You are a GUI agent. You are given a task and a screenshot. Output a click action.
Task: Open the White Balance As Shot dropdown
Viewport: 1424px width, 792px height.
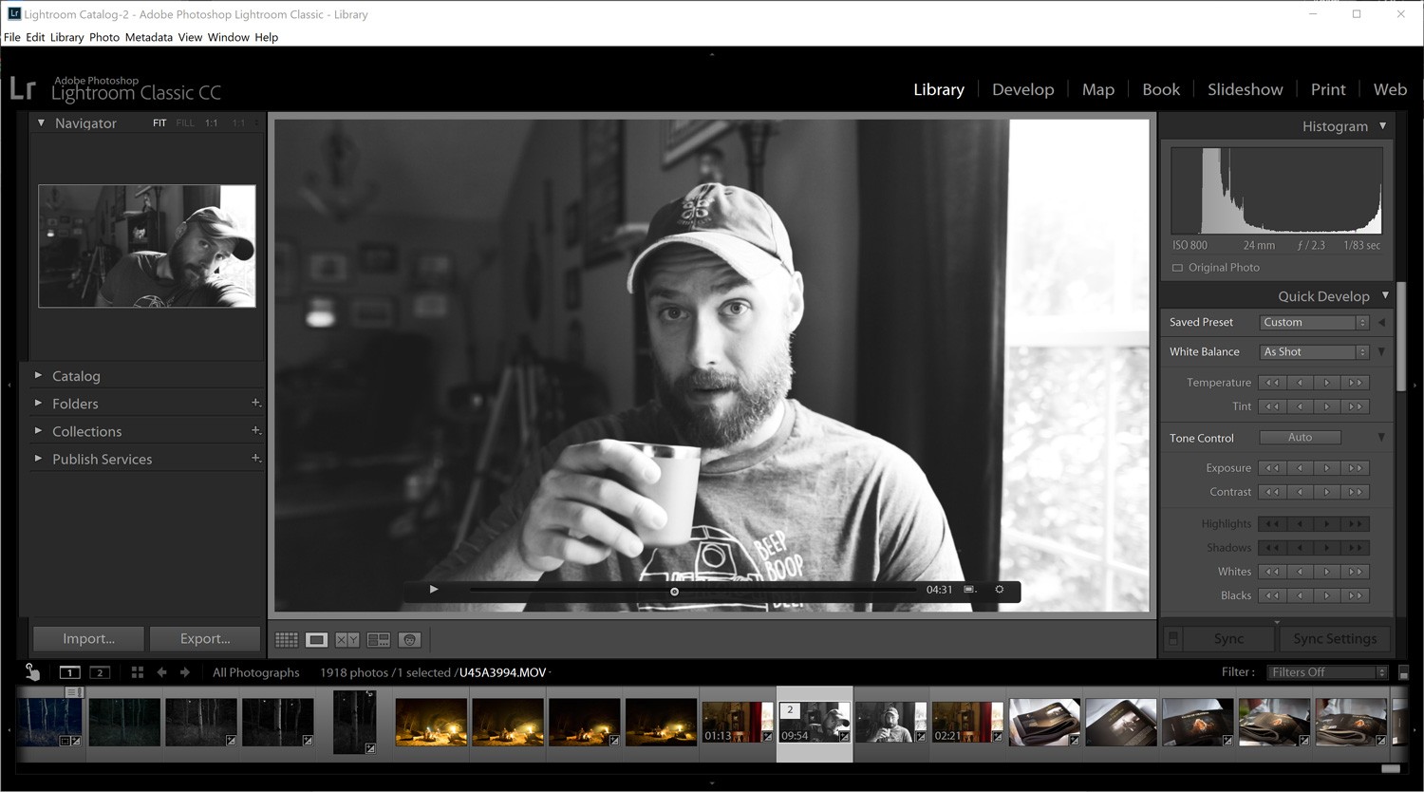[1313, 351]
